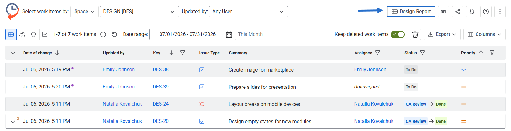Click the share icon in the header
Viewport: 511px width, 131px height.
[x=458, y=12]
